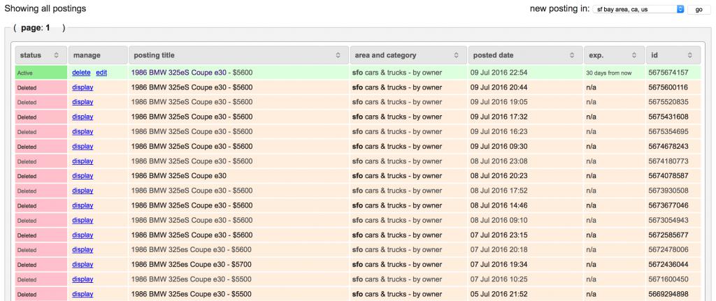Display the $5700 BMW posting

83,265
